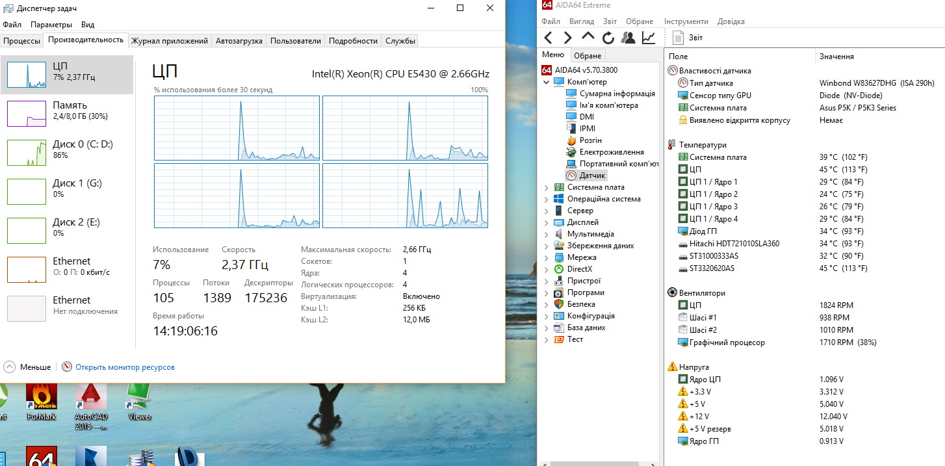Viewport: 945px width, 466px height.
Task: Collapse the Комп'ютер tree node
Action: [546, 82]
